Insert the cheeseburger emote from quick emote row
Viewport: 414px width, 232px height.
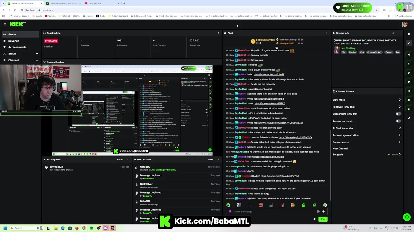click(293, 205)
